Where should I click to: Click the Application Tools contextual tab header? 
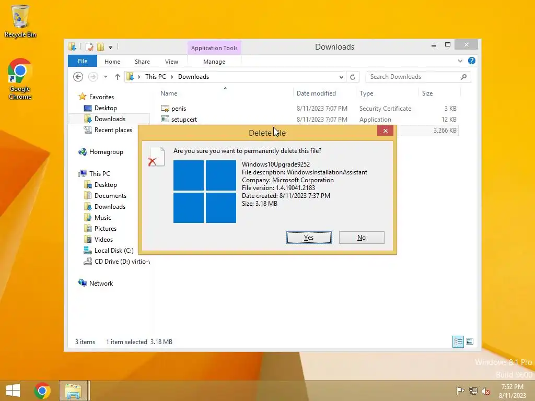[214, 48]
